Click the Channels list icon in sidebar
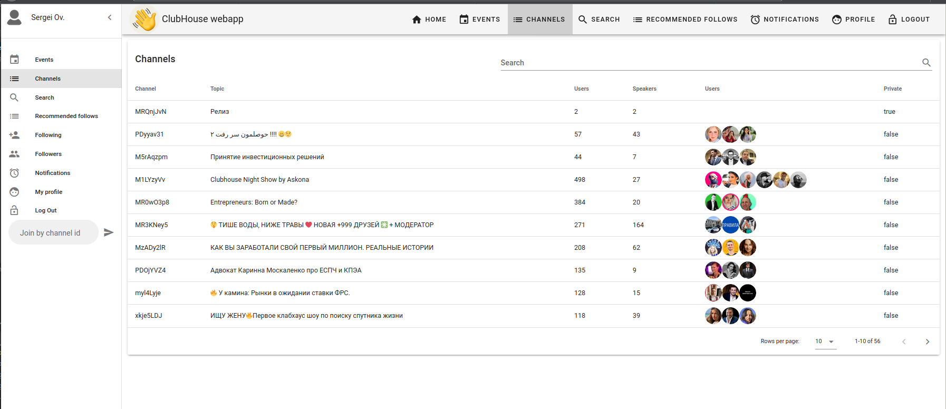The height and width of the screenshot is (409, 946). click(x=14, y=79)
